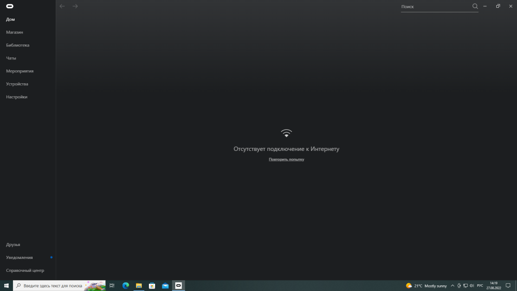Open the Дом section
This screenshot has width=517, height=291.
pyautogui.click(x=10, y=20)
